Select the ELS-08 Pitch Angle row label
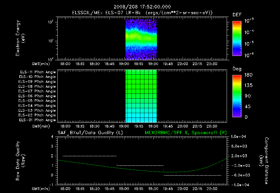The width and height of the screenshot is (280, 193). (37, 86)
